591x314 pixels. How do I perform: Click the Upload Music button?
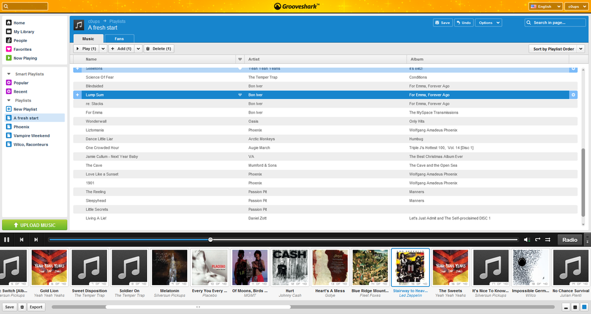tap(34, 225)
